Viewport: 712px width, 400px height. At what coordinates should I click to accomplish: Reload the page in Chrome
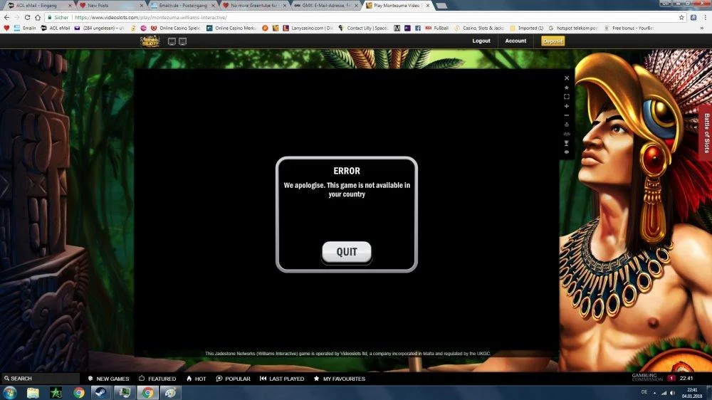tap(27, 17)
